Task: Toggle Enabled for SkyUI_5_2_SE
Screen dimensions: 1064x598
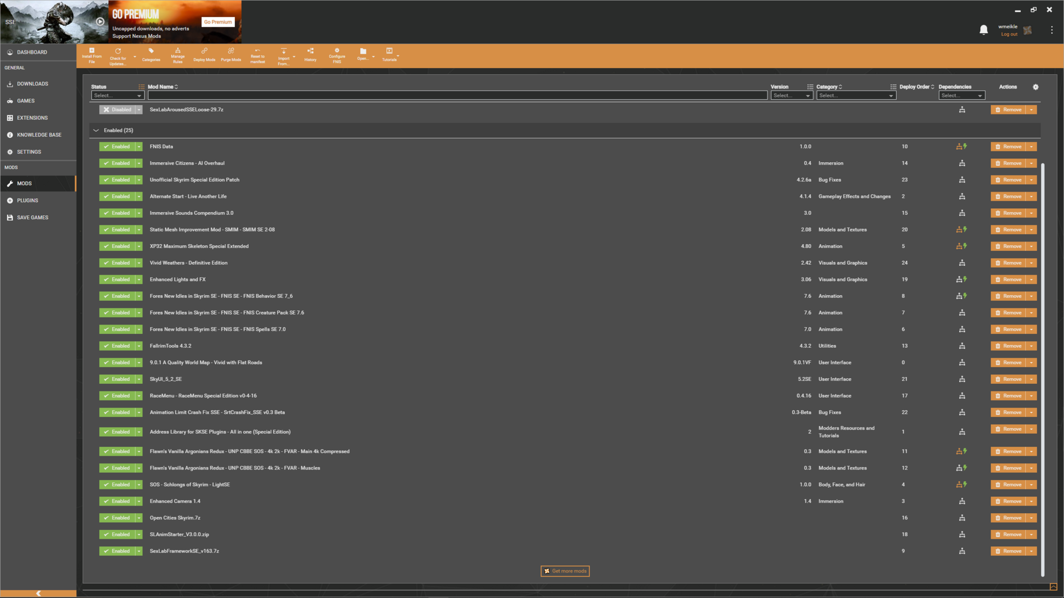Action: 117,379
